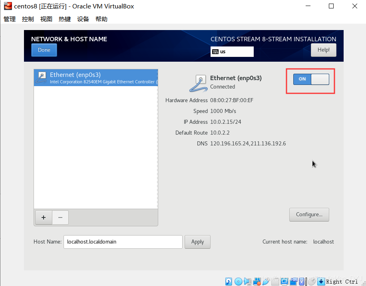366x286 pixels.
Task: Click the keyboard capture arrow icon
Action: coord(321,281)
